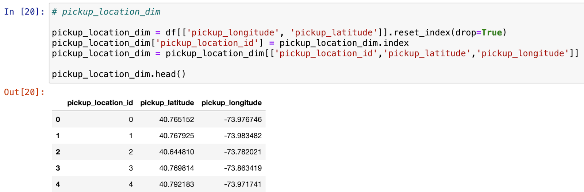Click 'pickup_longitude' string in the df selection line
The width and height of the screenshot is (584, 192).
click(x=233, y=32)
